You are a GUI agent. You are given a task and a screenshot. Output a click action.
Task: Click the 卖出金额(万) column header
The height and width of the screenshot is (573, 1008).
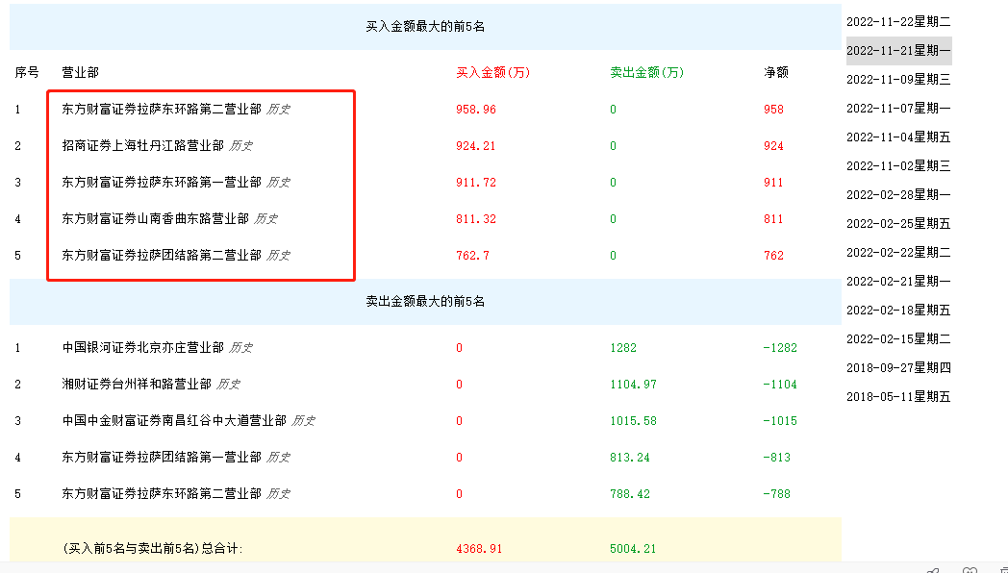coord(646,73)
